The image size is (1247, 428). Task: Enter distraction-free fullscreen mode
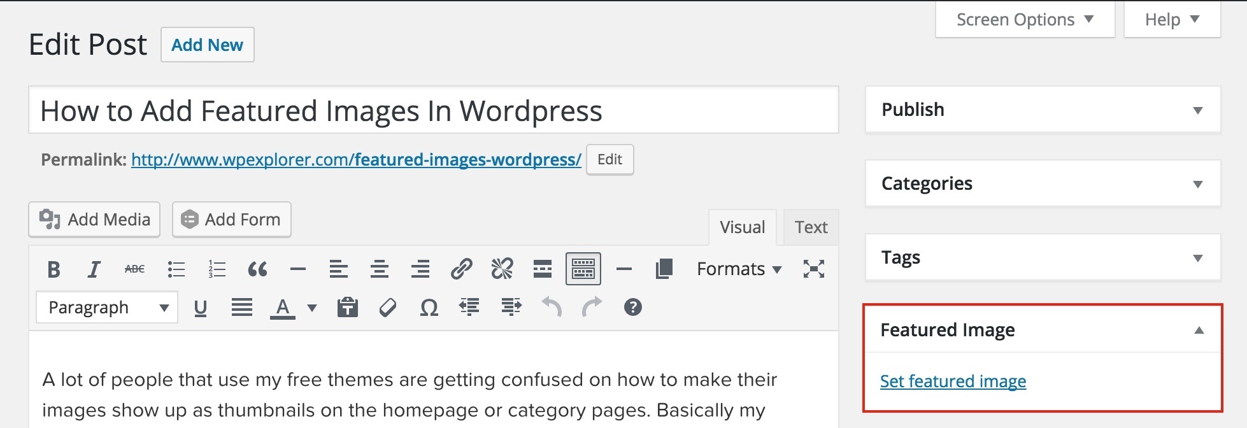814,269
